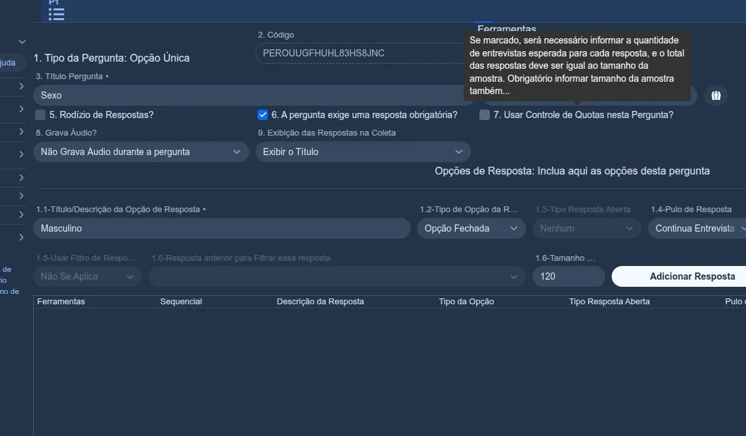Click the Tipo da Opção column header

[466, 301]
